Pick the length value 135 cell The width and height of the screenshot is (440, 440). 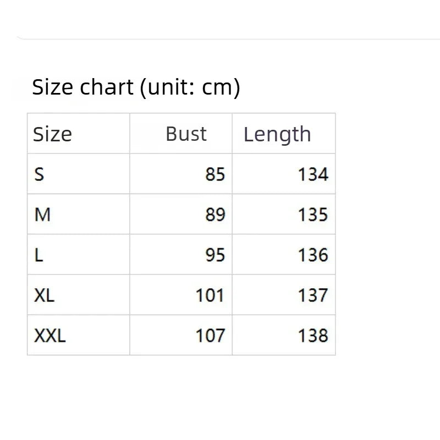coord(313,215)
